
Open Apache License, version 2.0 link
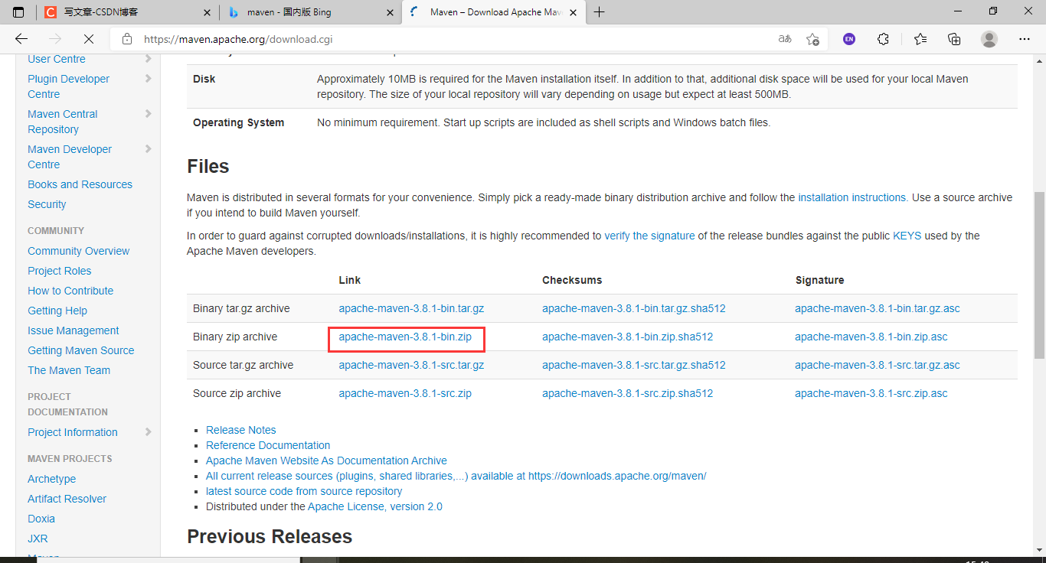[375, 506]
